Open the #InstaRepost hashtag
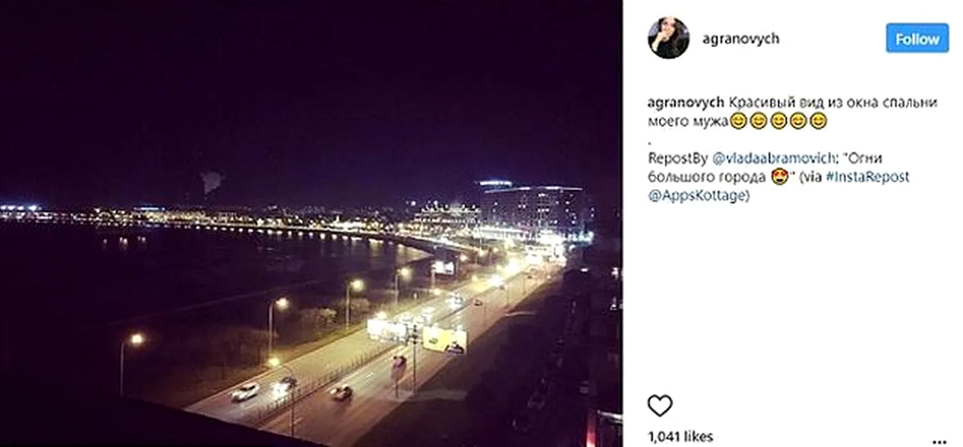 (867, 177)
